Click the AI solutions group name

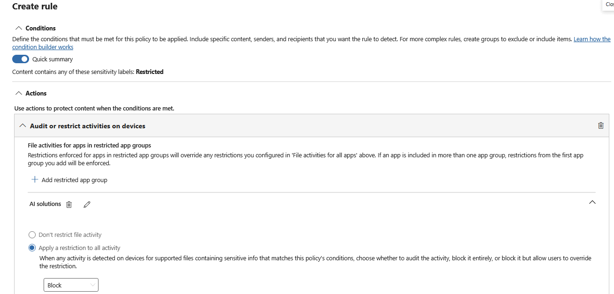click(x=45, y=204)
